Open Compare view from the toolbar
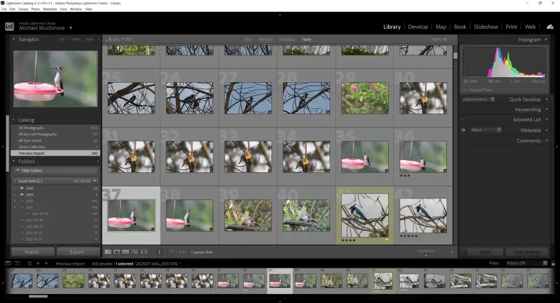This screenshot has width=560, height=303. coord(126,252)
